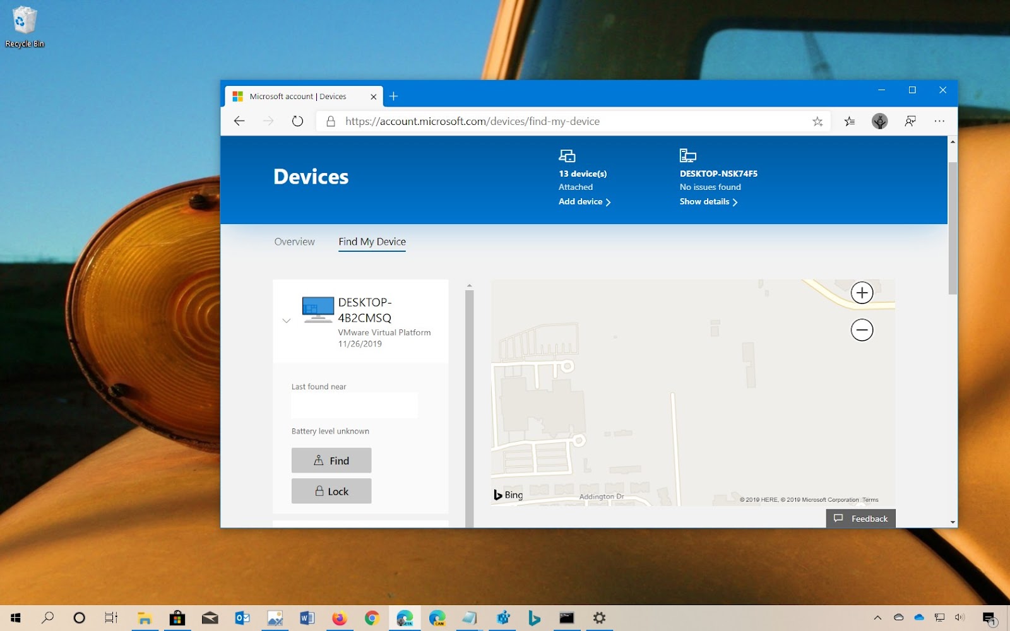This screenshot has width=1010, height=631.
Task: Open Bing app from taskbar
Action: click(535, 618)
